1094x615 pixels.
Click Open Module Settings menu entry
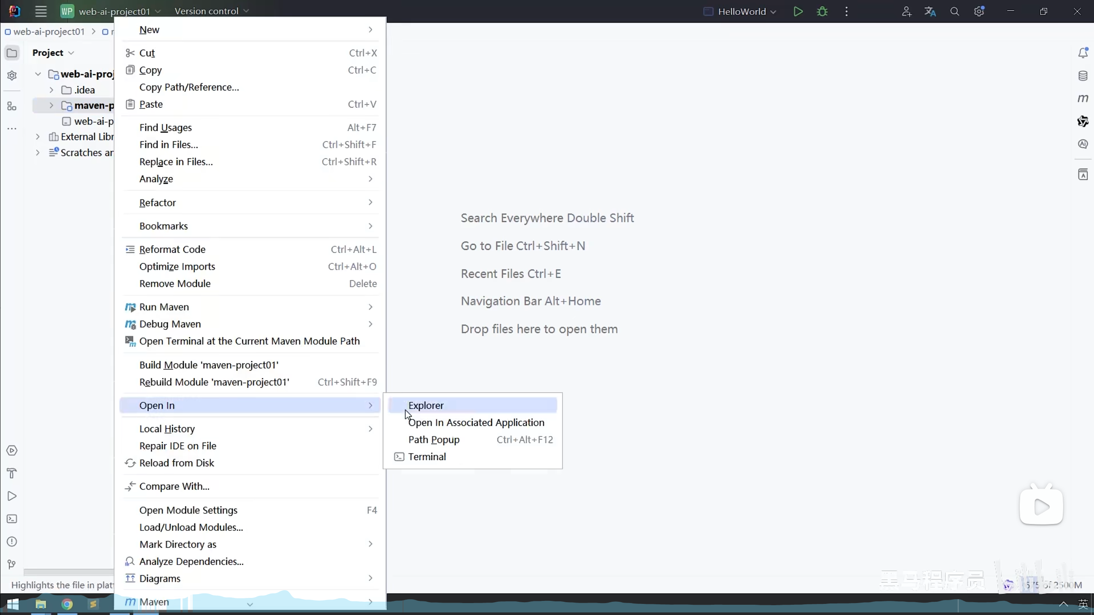pyautogui.click(x=188, y=510)
